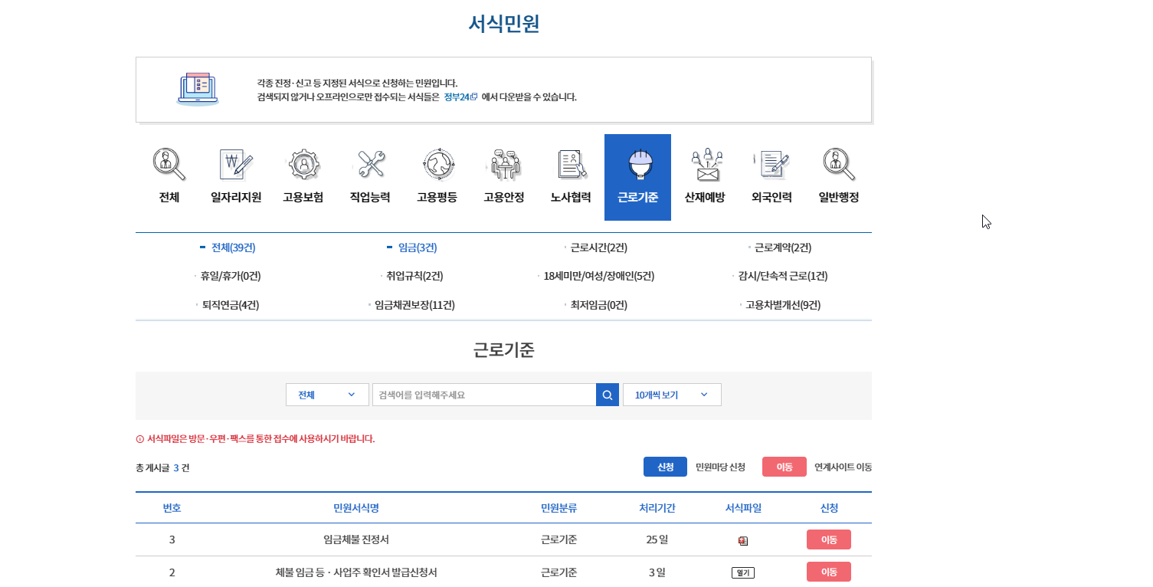The width and height of the screenshot is (1153, 587).
Task: Filter by 전체(39건) subcategory
Action: coord(233,248)
